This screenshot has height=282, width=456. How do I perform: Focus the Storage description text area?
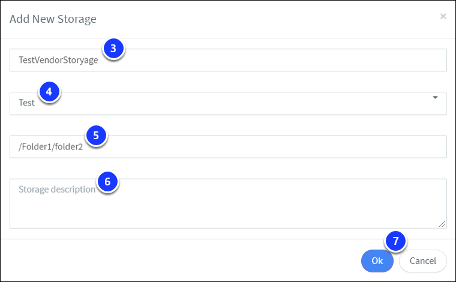pos(228,203)
